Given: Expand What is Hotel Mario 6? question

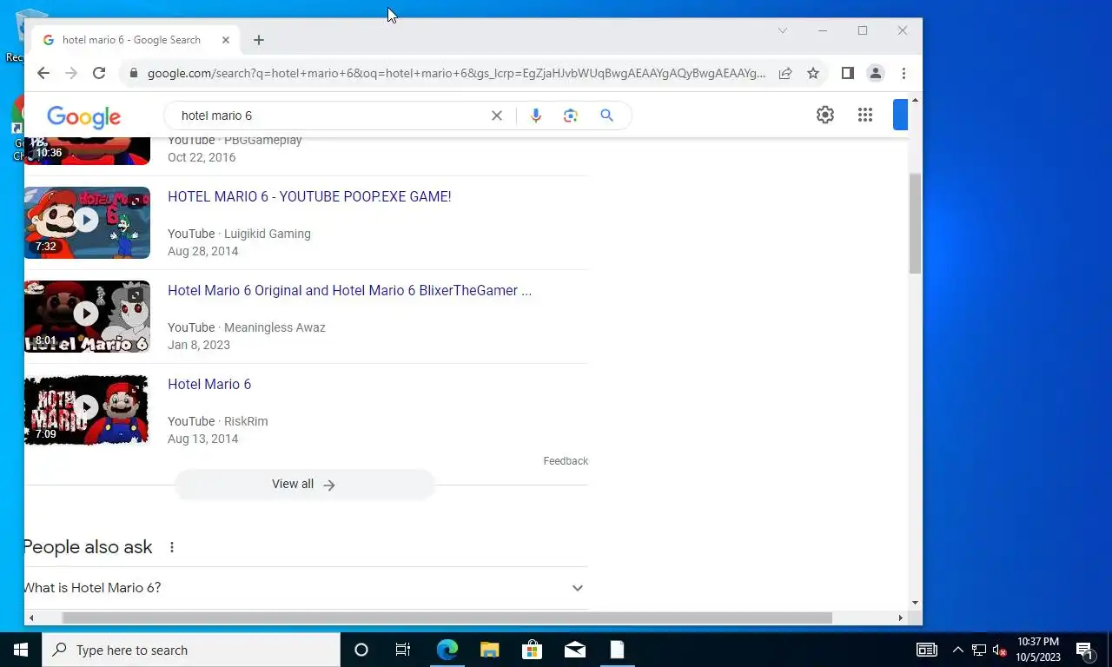Looking at the screenshot, I should pos(306,588).
